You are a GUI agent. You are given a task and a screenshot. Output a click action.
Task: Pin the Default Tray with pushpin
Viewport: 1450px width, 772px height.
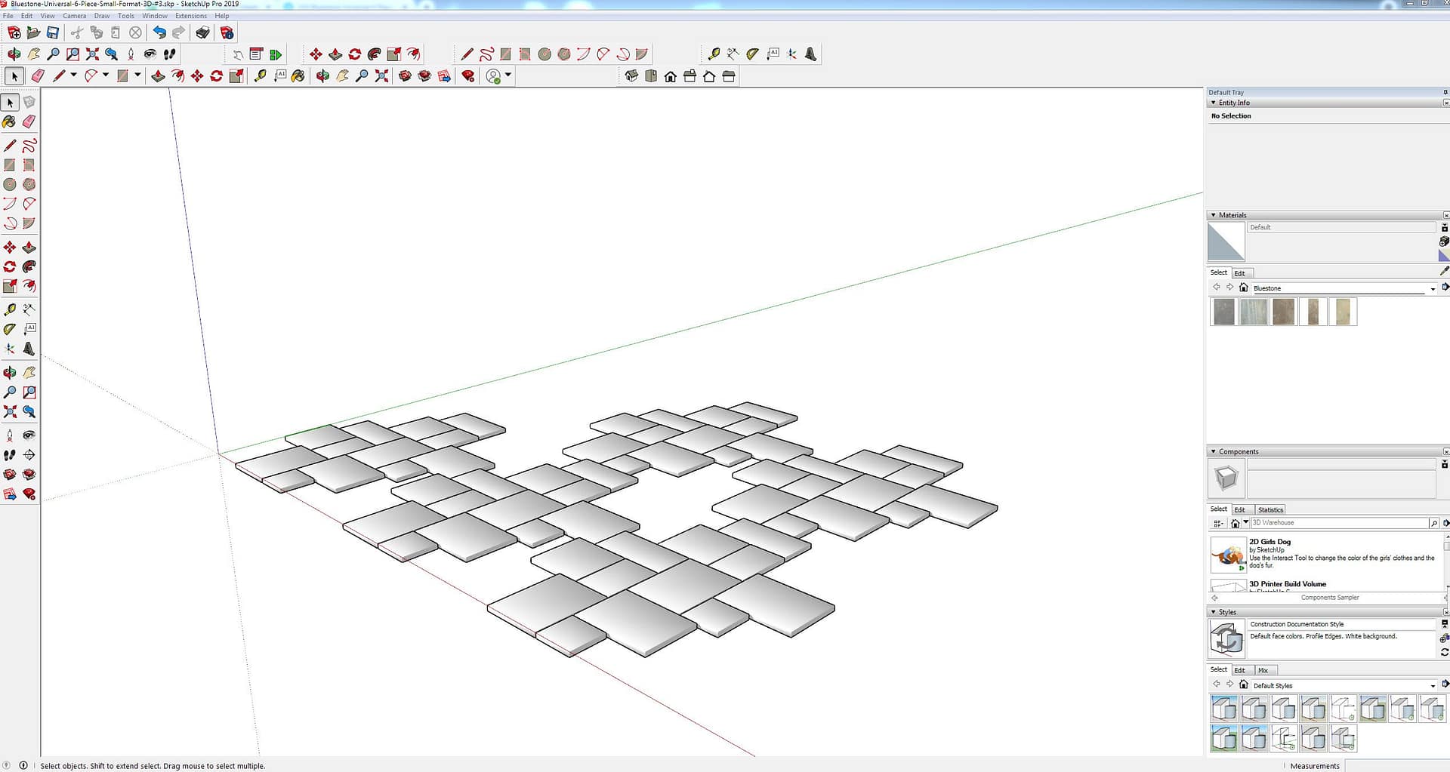[1445, 92]
